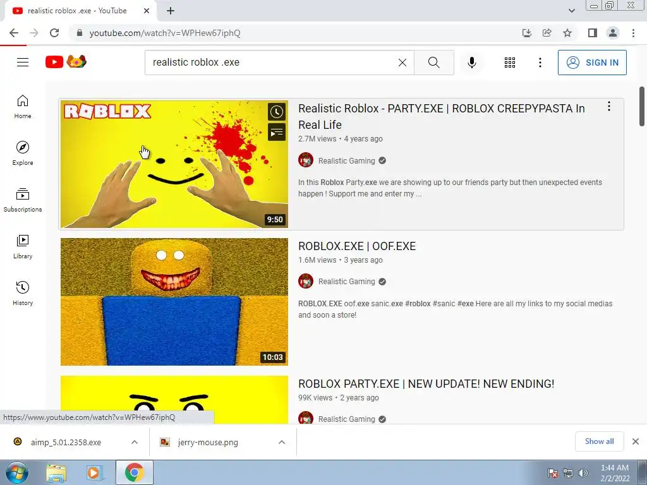
Task: Open title 'ROBLOX.EXE | OOF.EXE' link
Action: tap(357, 246)
